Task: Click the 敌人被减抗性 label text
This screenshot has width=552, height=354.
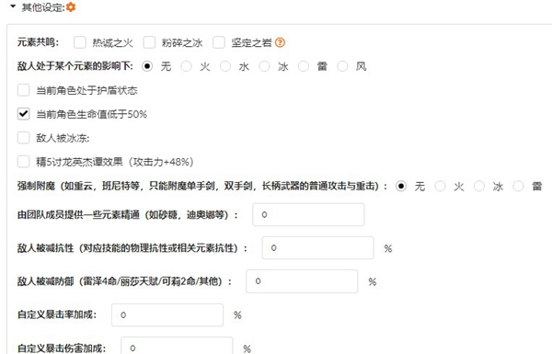Action: [x=132, y=248]
